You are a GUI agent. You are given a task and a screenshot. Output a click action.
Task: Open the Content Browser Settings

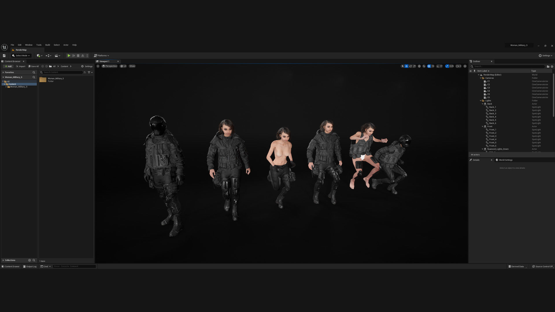point(87,66)
